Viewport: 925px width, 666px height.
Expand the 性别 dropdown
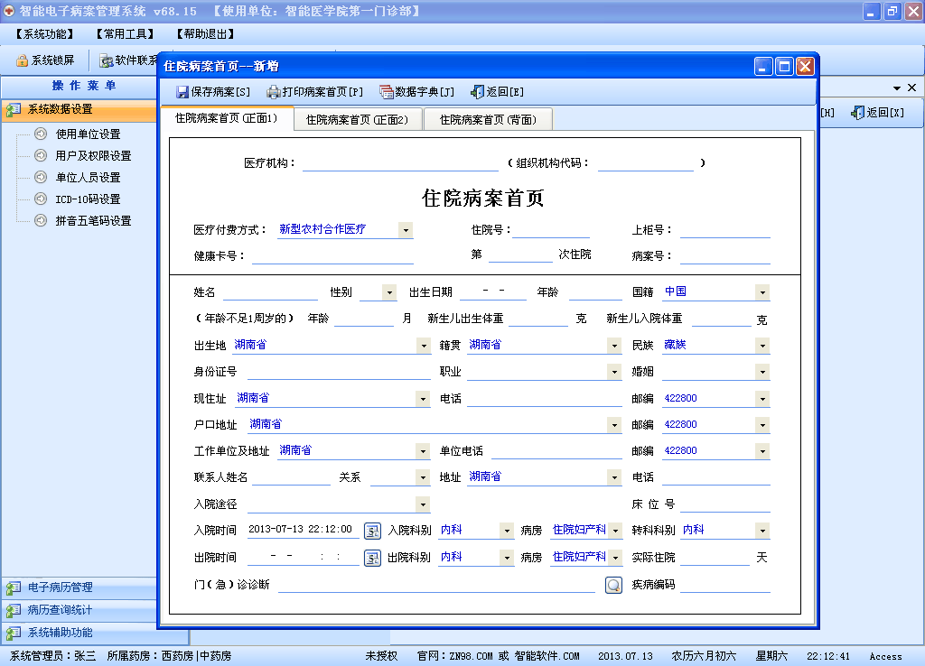point(389,293)
